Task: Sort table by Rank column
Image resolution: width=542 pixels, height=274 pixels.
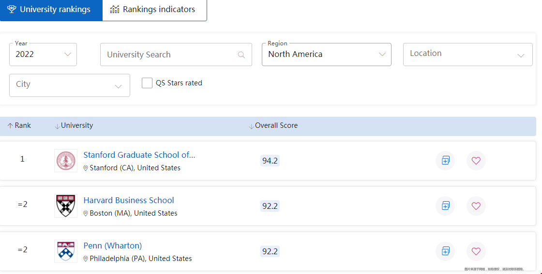Action: coord(19,125)
